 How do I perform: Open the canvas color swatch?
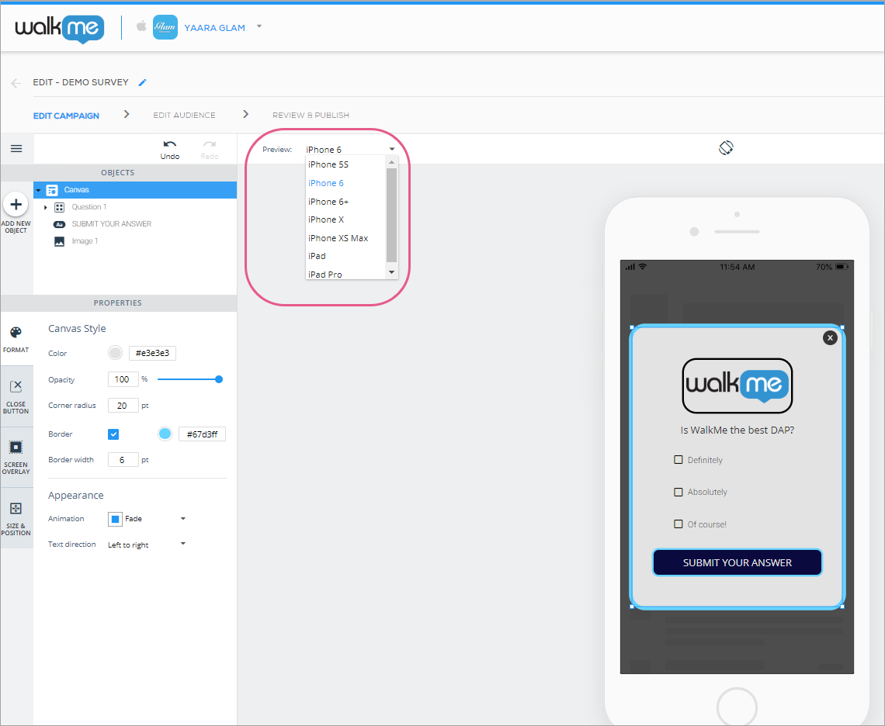coord(115,353)
